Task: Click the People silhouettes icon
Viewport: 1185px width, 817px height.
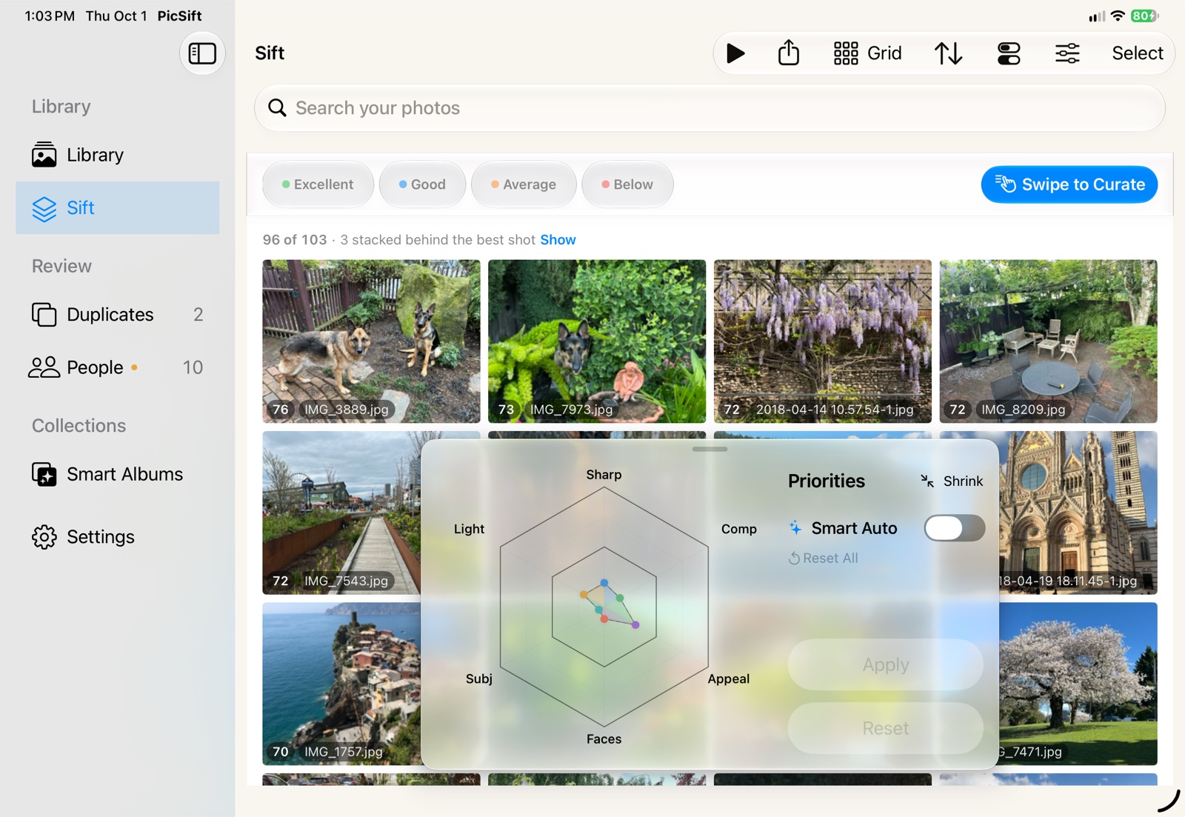Action: click(x=44, y=367)
